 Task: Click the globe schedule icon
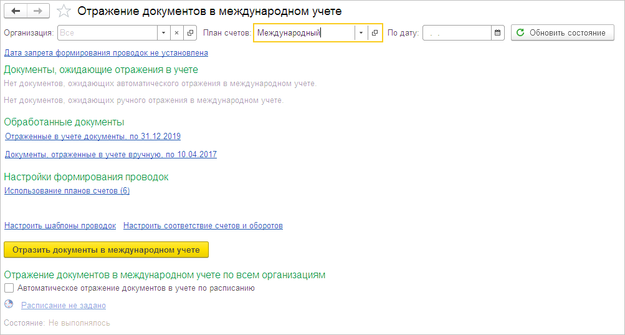[x=9, y=304]
